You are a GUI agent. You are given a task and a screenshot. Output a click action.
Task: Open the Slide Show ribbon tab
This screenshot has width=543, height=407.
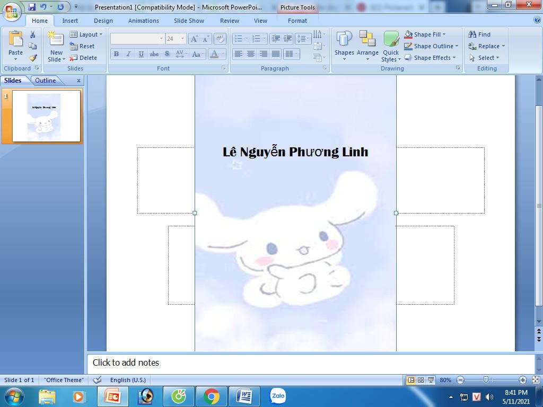click(x=189, y=21)
